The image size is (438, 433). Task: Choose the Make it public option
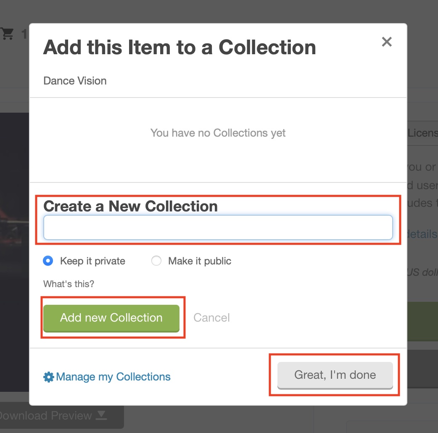[156, 261]
